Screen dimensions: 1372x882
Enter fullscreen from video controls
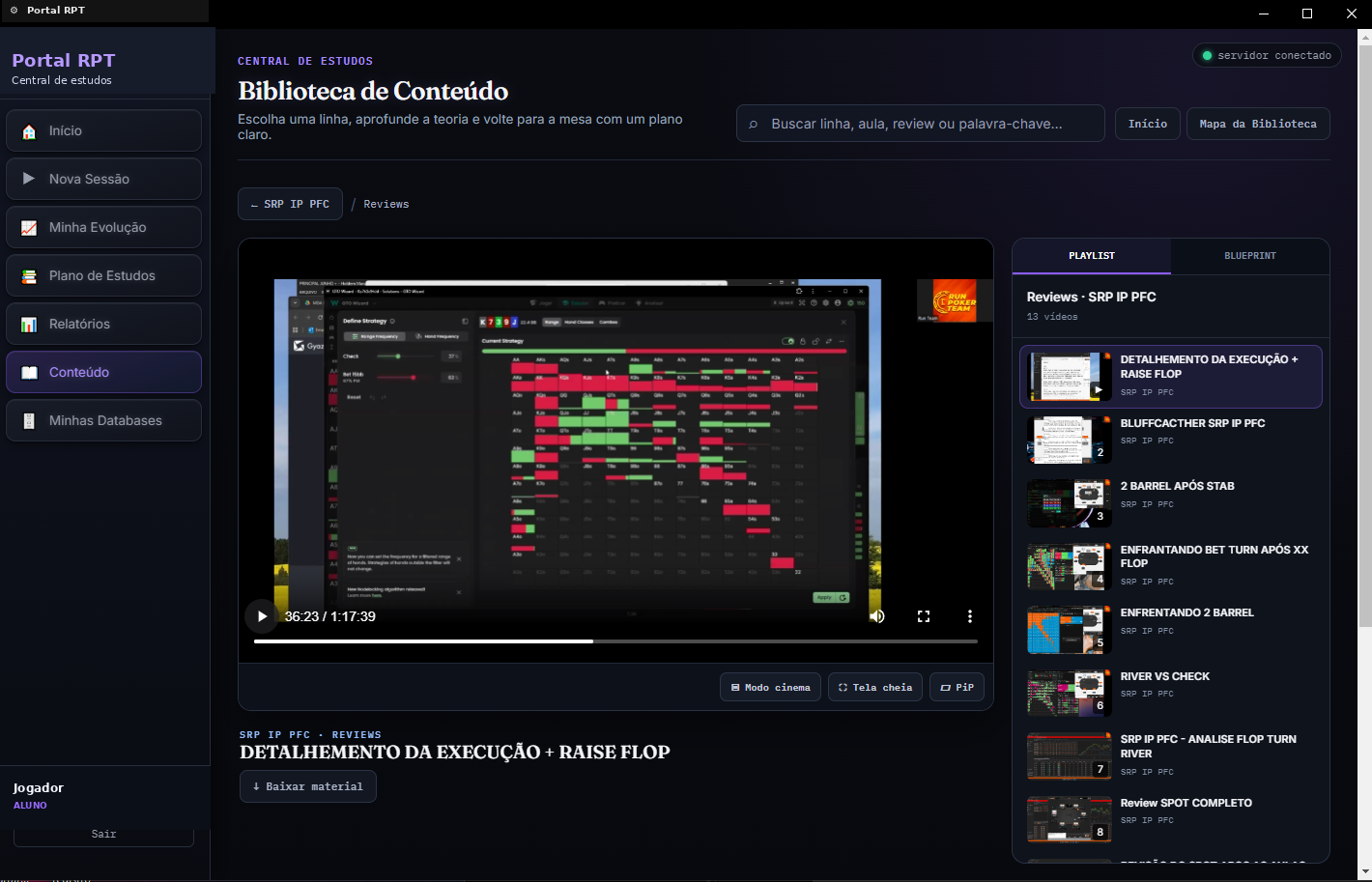click(924, 616)
